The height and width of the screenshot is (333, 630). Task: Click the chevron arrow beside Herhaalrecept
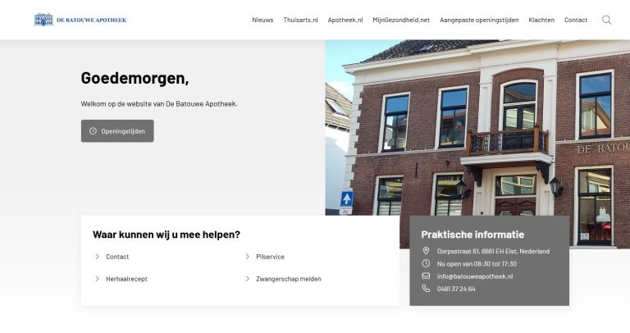(x=97, y=279)
